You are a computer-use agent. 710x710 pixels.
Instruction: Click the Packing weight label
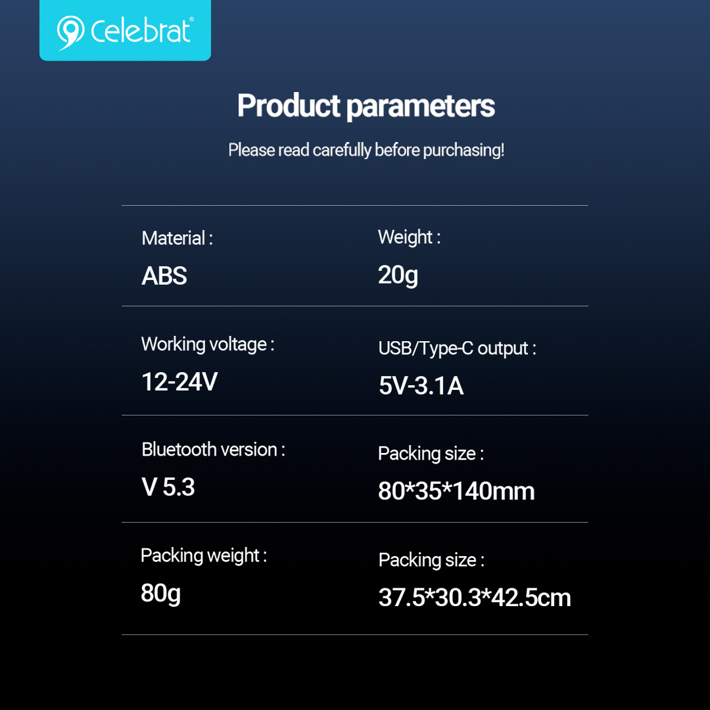click(x=204, y=556)
